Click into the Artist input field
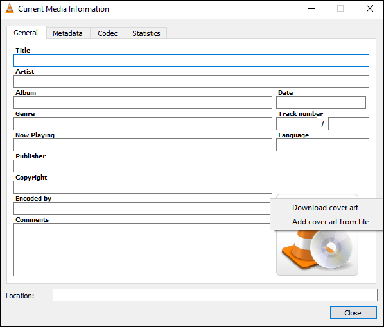The width and height of the screenshot is (384, 327). pyautogui.click(x=191, y=81)
